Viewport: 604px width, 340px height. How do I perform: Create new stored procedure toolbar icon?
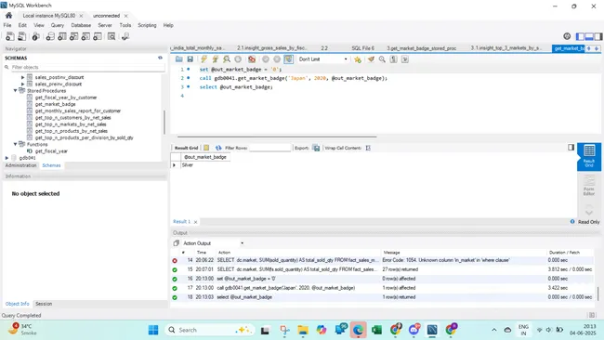pyautogui.click(x=85, y=36)
